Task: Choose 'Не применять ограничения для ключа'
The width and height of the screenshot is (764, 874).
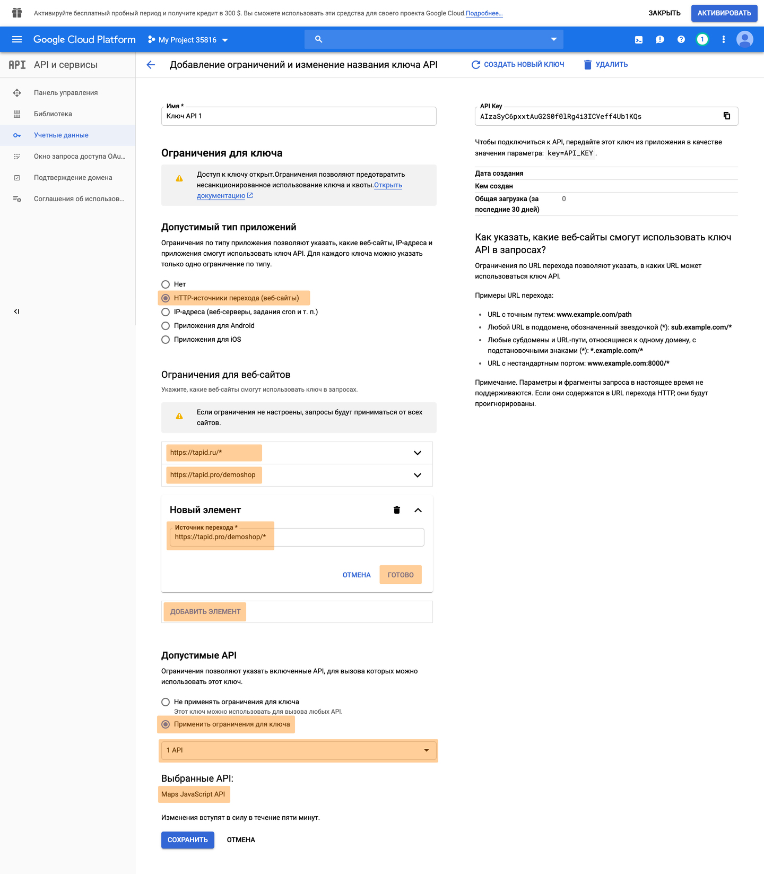Action: click(x=166, y=702)
